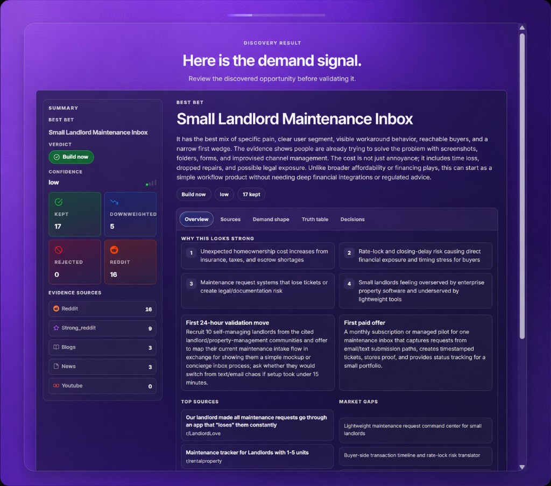Select the Reddit evidence source row
The image size is (551, 486).
103,309
